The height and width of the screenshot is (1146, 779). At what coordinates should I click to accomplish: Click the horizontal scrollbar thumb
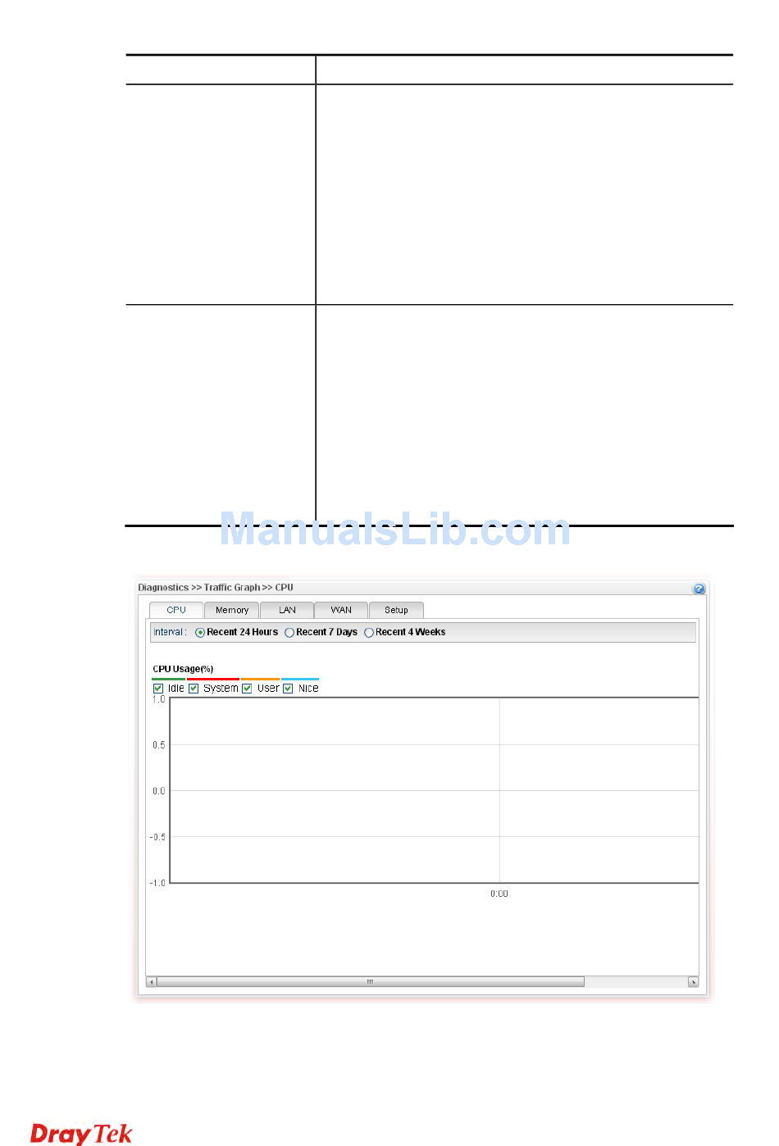(x=370, y=982)
